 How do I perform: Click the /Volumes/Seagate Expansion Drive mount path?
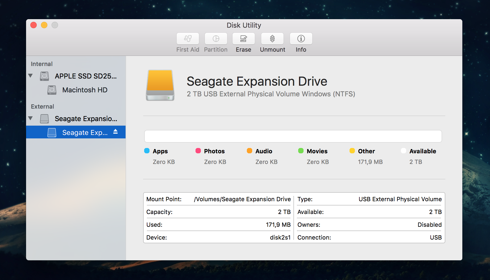tap(242, 199)
